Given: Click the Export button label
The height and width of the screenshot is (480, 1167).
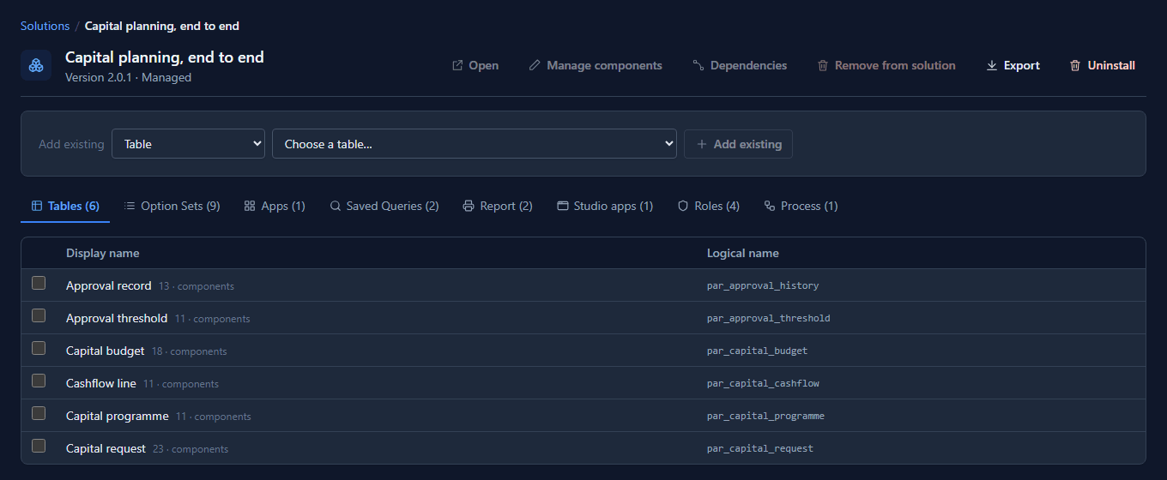Looking at the screenshot, I should pyautogui.click(x=1022, y=65).
